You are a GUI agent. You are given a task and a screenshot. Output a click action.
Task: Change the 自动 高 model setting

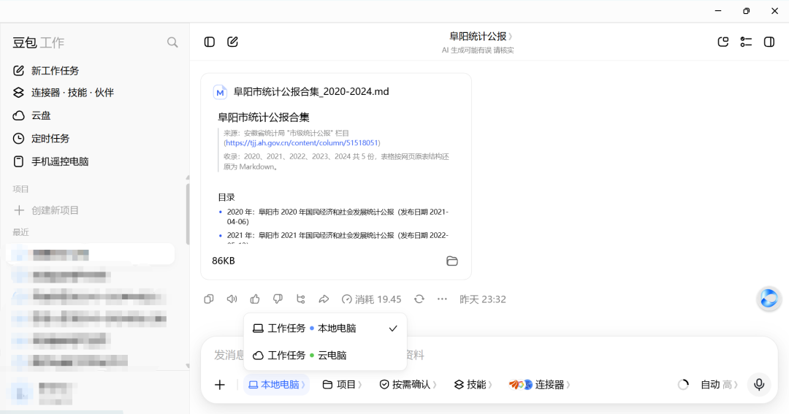(719, 385)
